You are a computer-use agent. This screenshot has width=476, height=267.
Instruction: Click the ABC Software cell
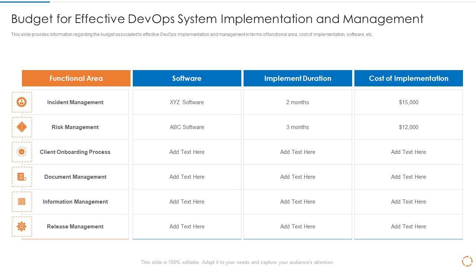tap(187, 127)
